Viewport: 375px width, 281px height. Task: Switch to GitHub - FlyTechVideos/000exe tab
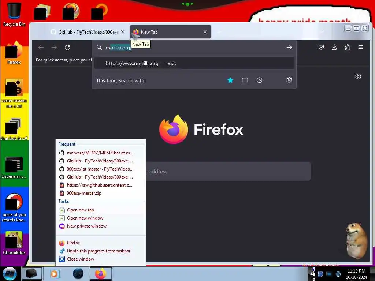click(87, 32)
